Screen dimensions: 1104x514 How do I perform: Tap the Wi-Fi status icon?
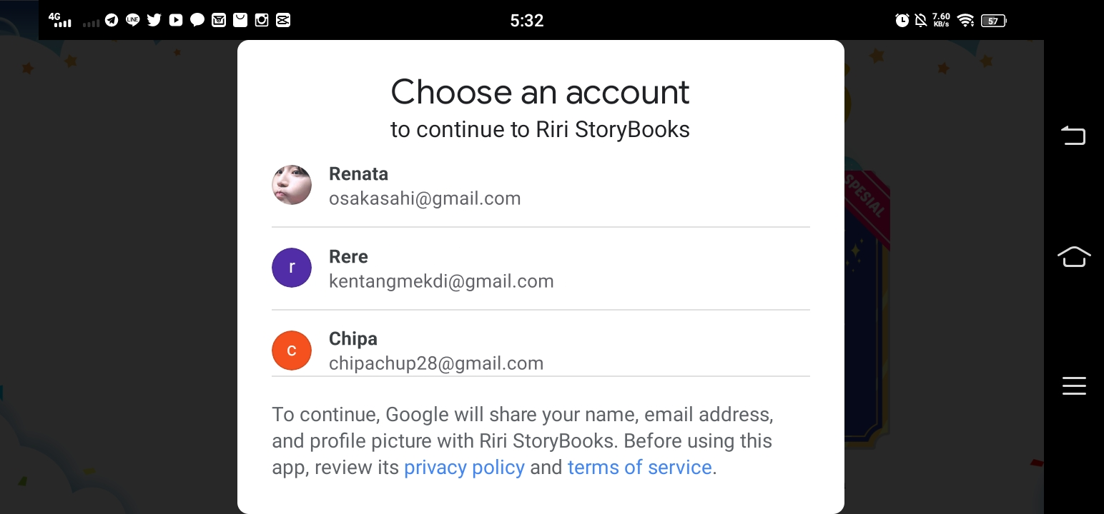[966, 20]
